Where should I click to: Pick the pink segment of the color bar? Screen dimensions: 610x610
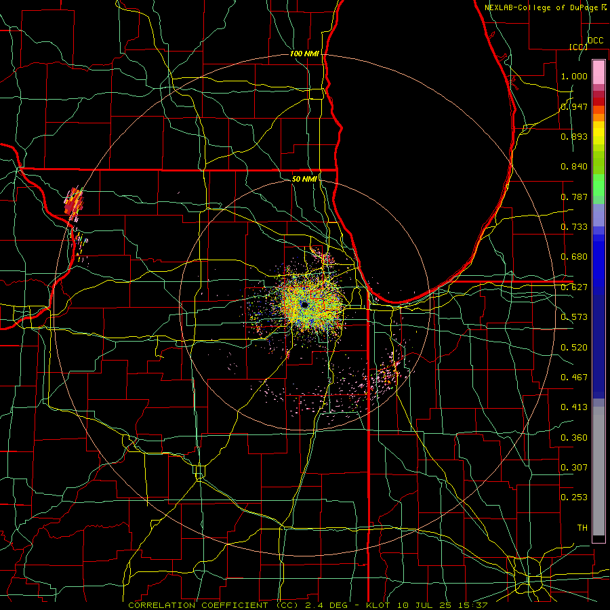tap(598, 72)
